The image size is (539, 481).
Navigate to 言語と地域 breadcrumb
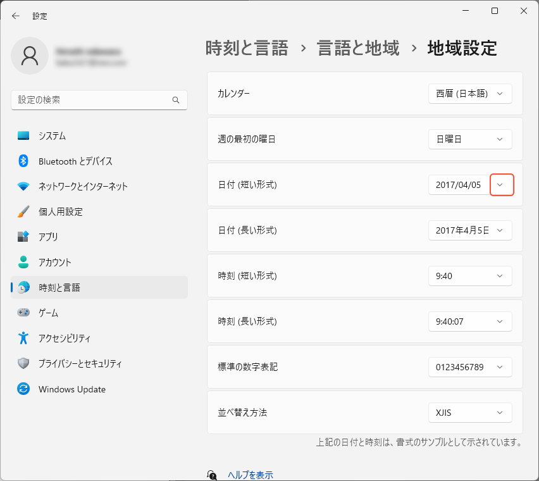pos(358,48)
